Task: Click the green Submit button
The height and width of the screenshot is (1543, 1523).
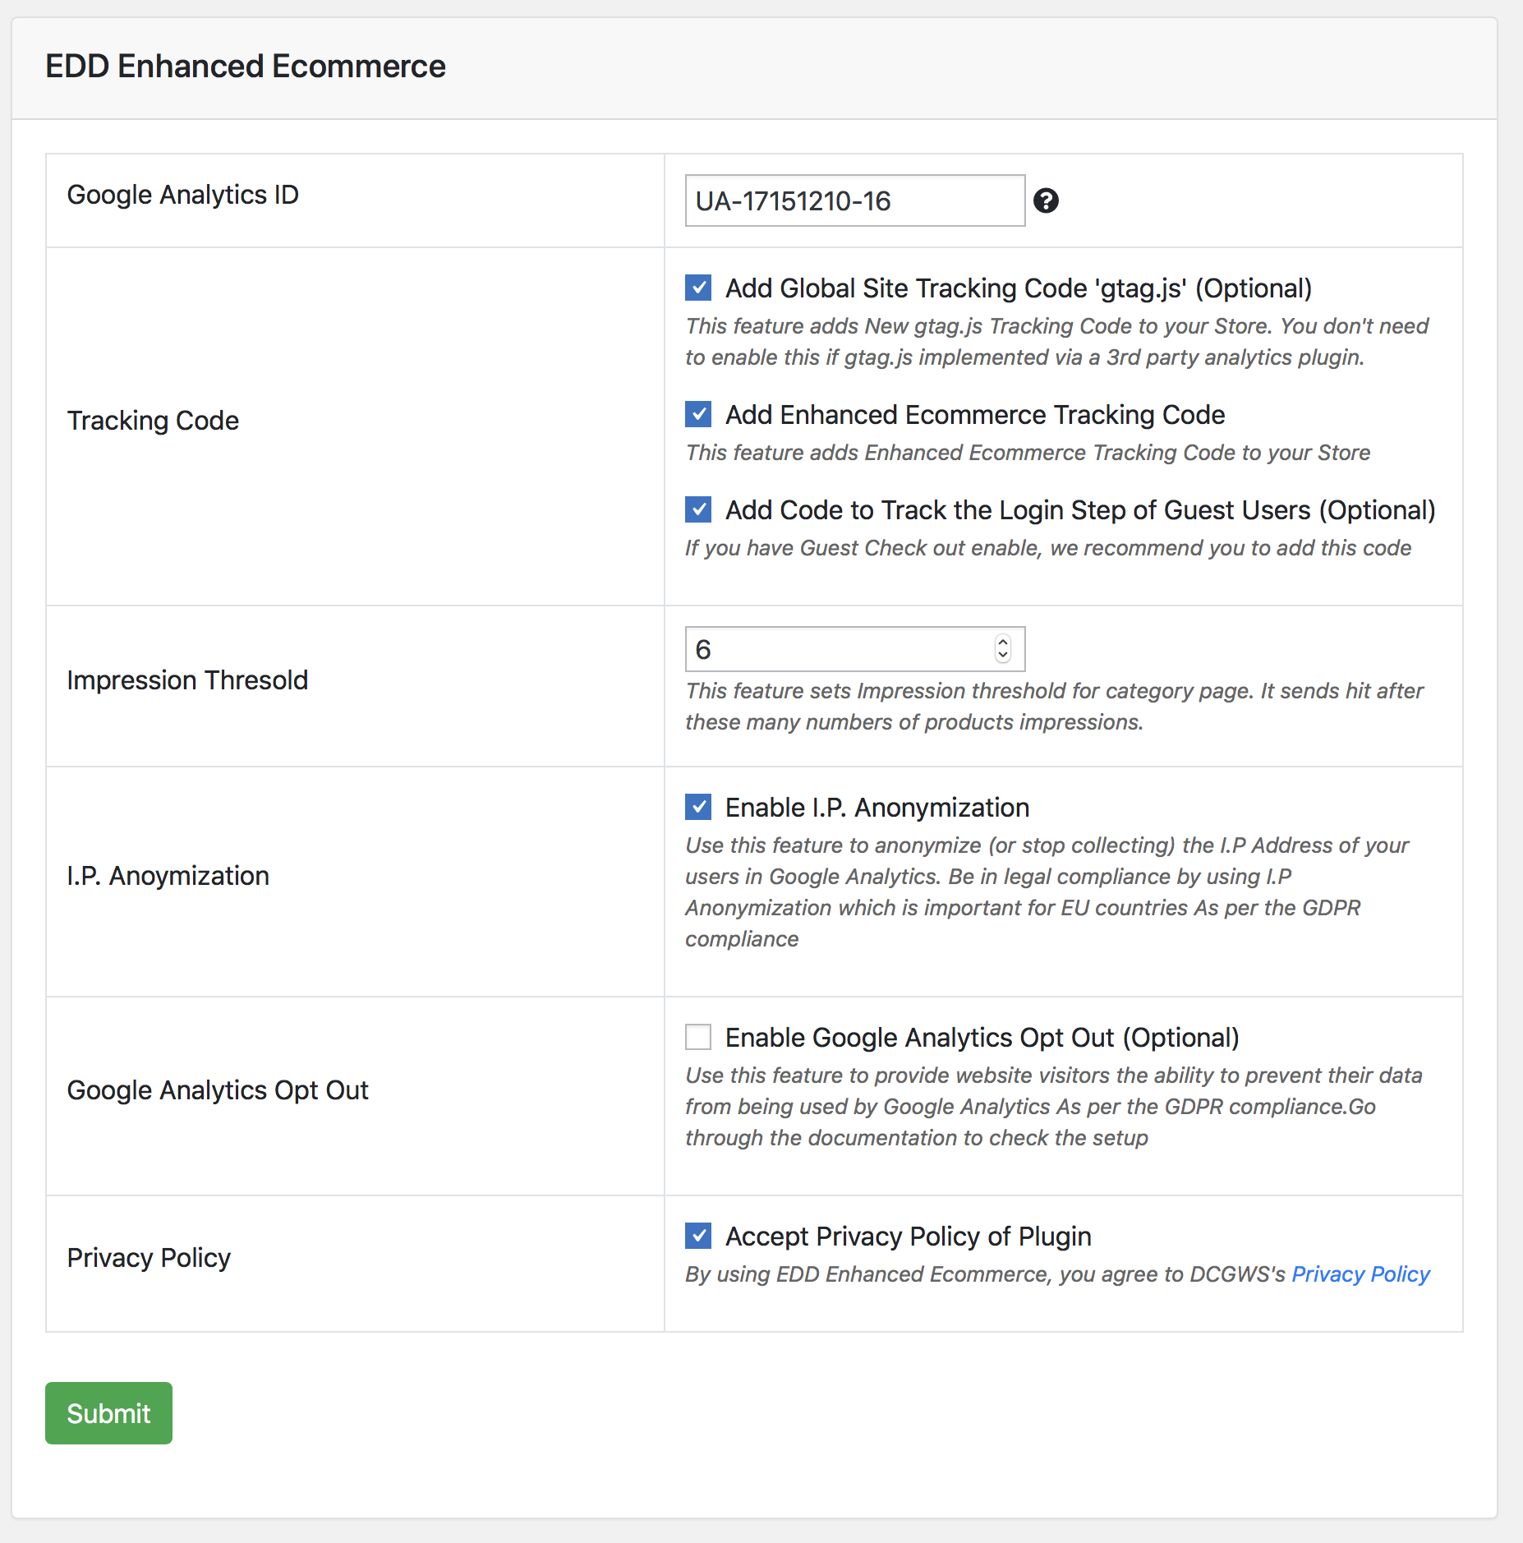Action: pyautogui.click(x=108, y=1413)
